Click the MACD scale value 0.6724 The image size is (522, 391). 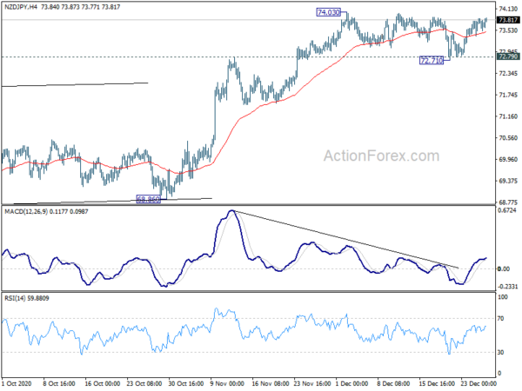coord(506,210)
